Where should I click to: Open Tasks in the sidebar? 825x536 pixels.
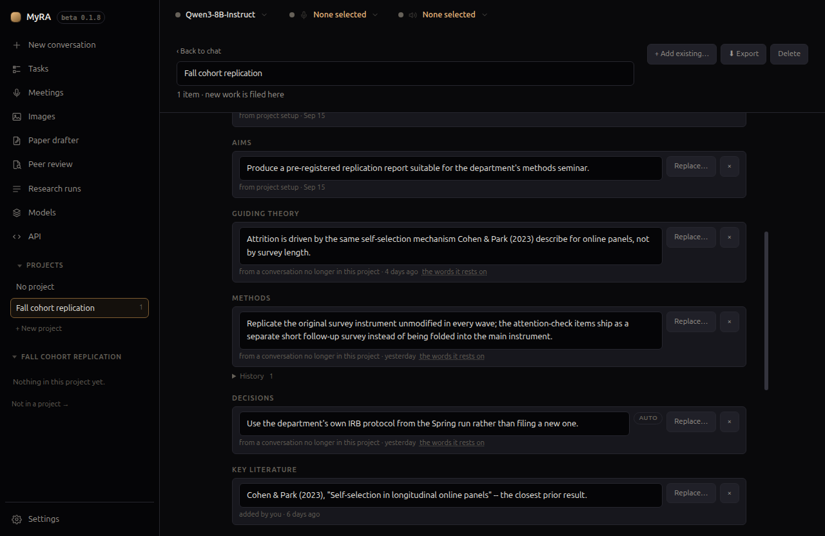coord(79,68)
